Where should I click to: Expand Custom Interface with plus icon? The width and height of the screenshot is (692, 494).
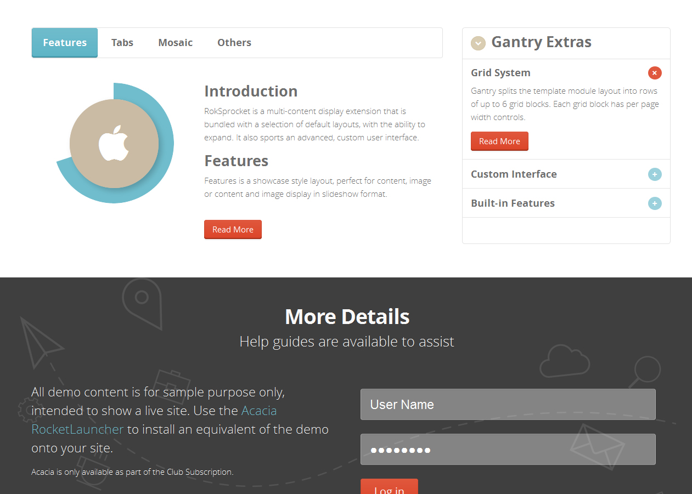point(655,174)
